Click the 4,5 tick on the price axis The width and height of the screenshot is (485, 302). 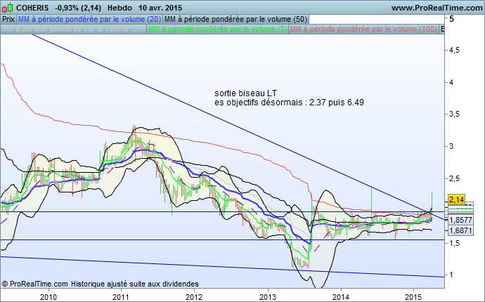454,51
